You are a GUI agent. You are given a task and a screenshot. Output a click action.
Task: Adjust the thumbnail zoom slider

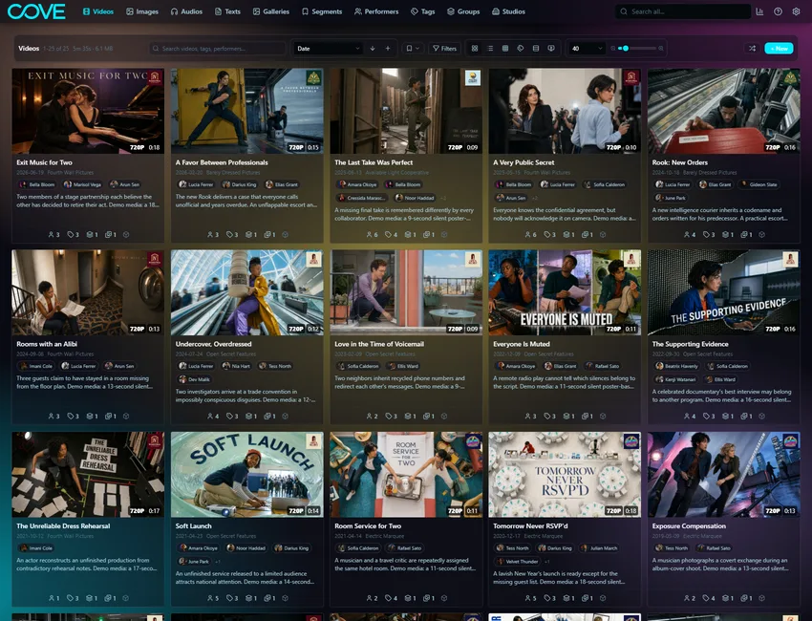coord(637,48)
